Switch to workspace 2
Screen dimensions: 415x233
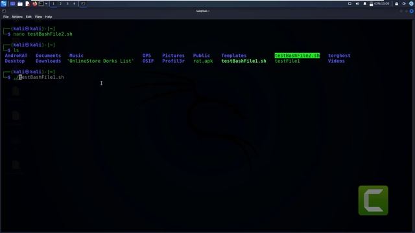coord(60,4)
